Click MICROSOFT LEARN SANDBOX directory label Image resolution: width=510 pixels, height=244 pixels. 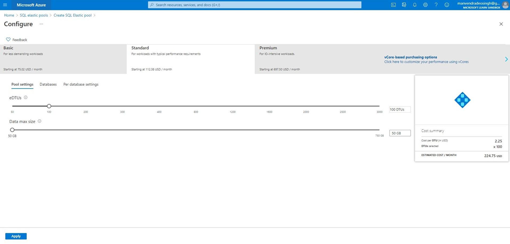point(481,7)
